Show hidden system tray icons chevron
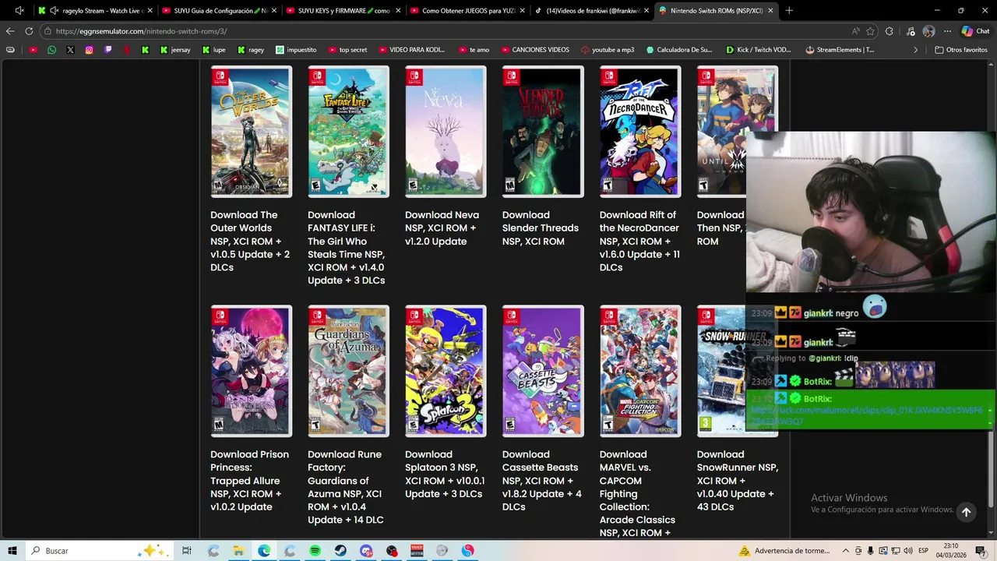 (845, 551)
